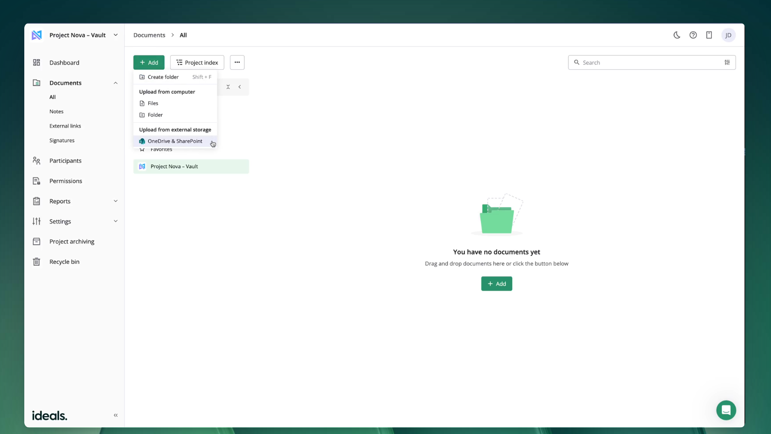Hide the folder tree panel with the left chevron
This screenshot has height=434, width=771.
click(240, 87)
